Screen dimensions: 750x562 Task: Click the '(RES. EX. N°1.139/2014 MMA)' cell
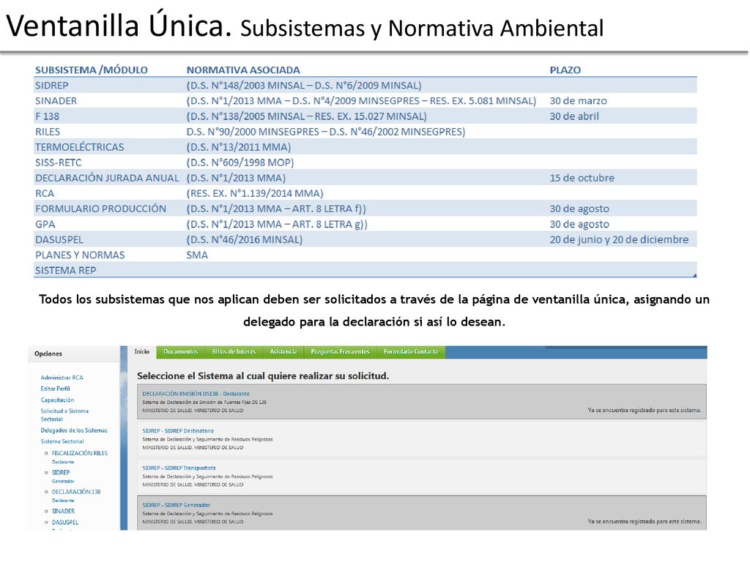tap(254, 193)
